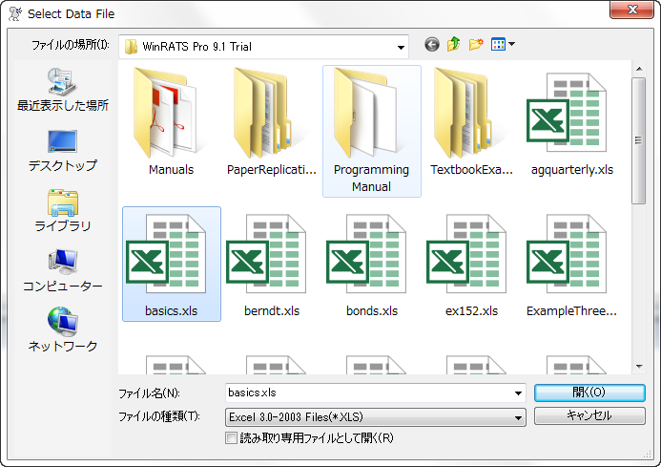The width and height of the screenshot is (661, 467).
Task: Select the agquarterly.xls file
Action: (x=571, y=124)
